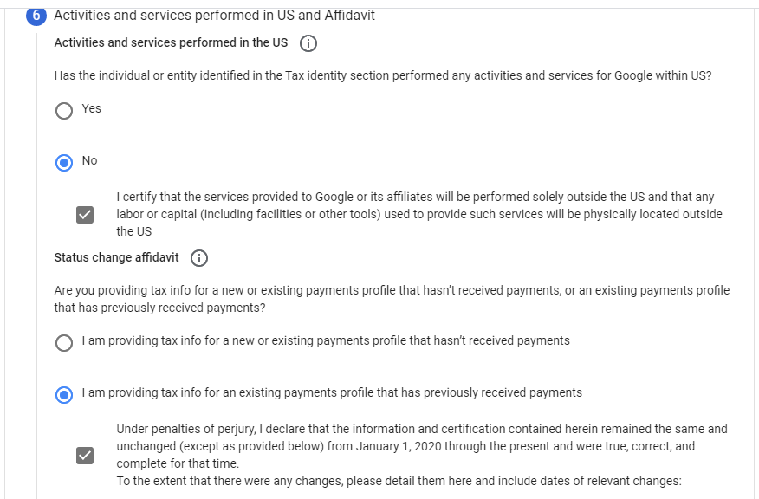Screen dimensions: 759x499
Task: Select the No radio button
Action: [x=64, y=163]
